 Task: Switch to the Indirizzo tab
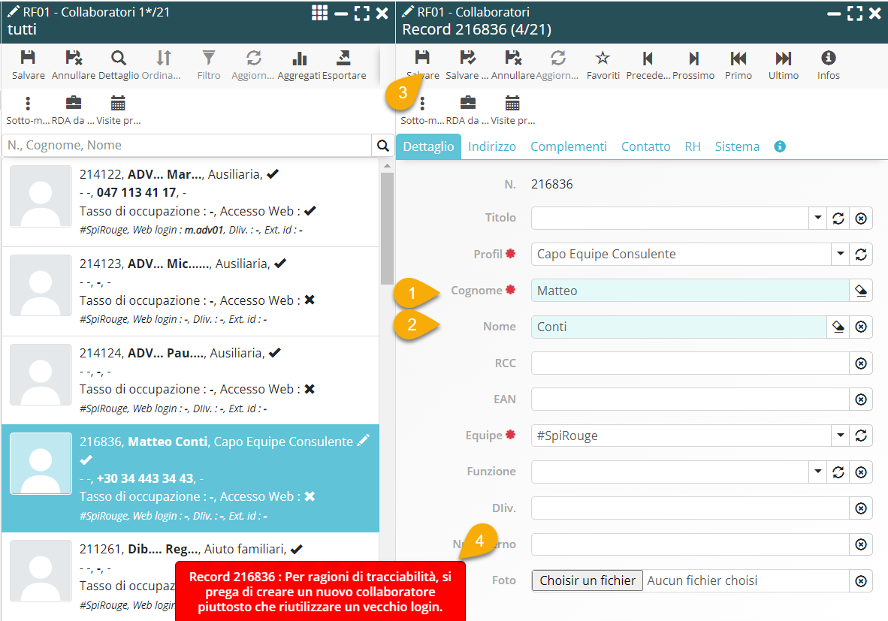(x=492, y=146)
